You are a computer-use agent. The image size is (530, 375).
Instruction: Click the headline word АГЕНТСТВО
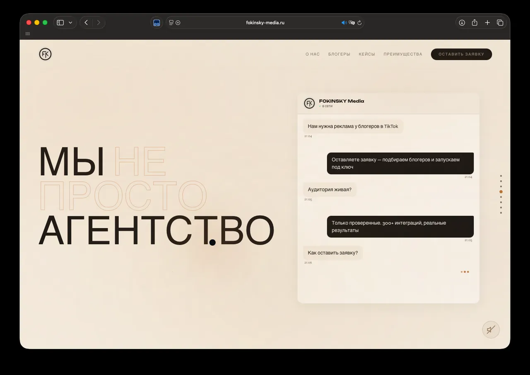[x=157, y=230]
